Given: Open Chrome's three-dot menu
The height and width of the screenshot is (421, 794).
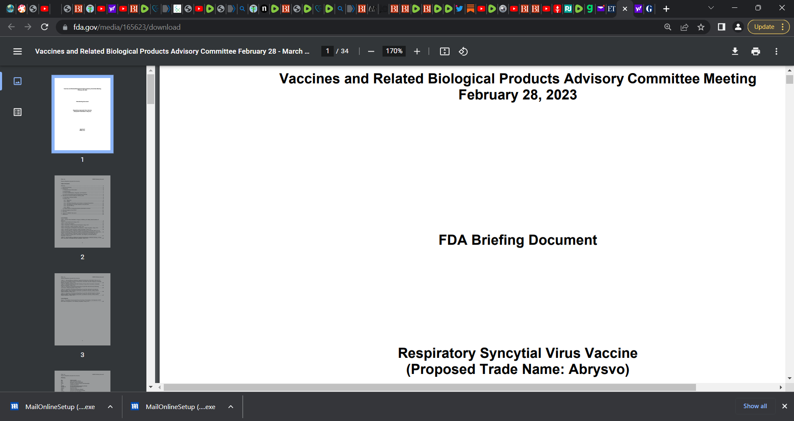Looking at the screenshot, I should 783,27.
